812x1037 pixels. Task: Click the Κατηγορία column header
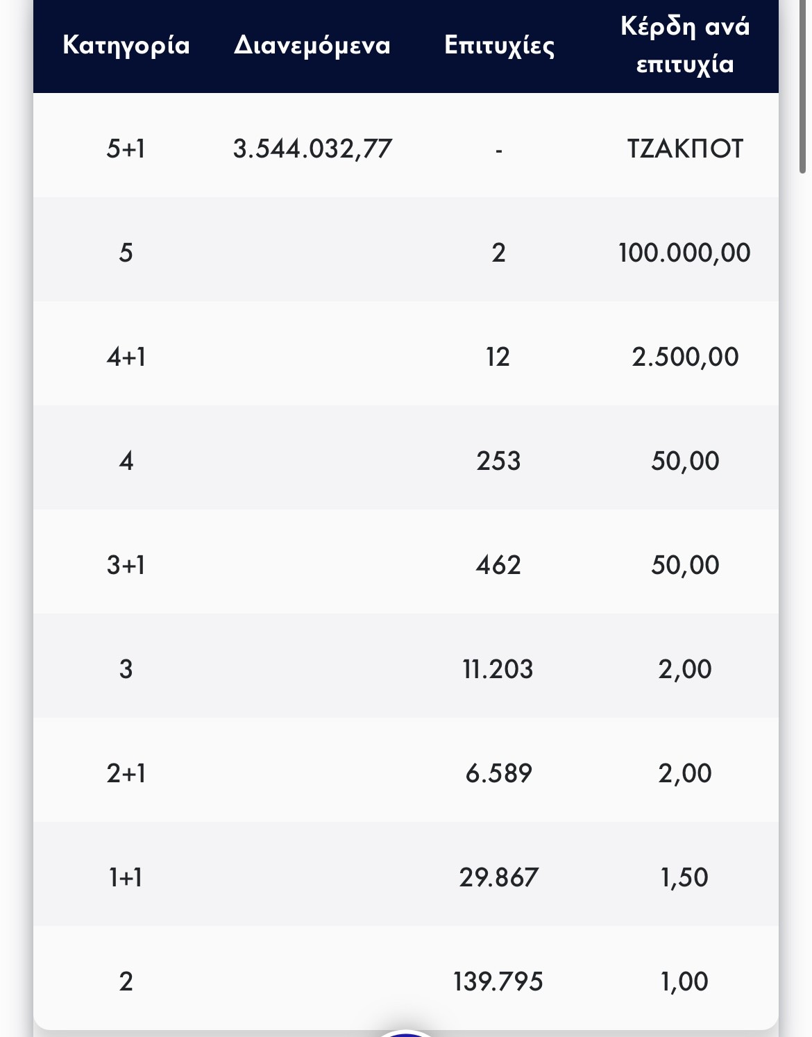click(x=126, y=46)
